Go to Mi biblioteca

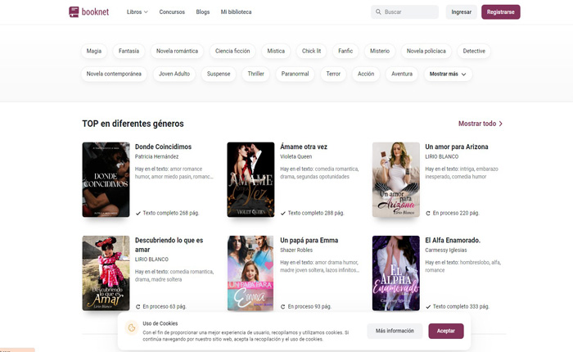point(236,12)
